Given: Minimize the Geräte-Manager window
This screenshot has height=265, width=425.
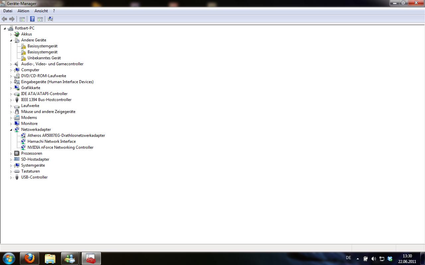Looking at the screenshot, I should click(x=394, y=3).
